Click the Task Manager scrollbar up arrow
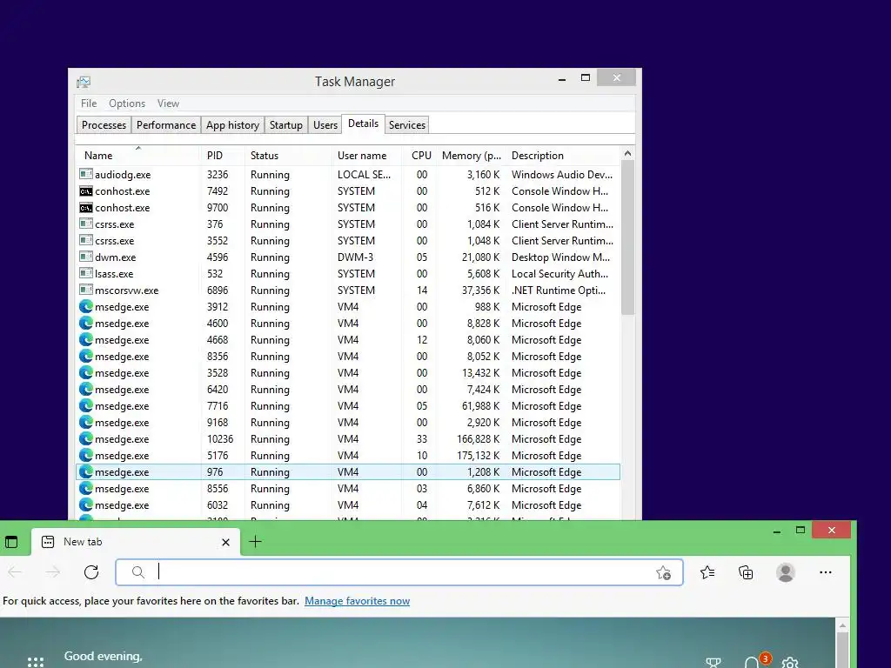Screen dimensions: 891x668 [x=627, y=153]
